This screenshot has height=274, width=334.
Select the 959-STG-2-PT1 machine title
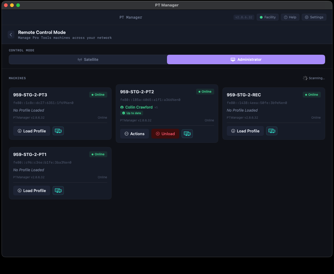30,154
